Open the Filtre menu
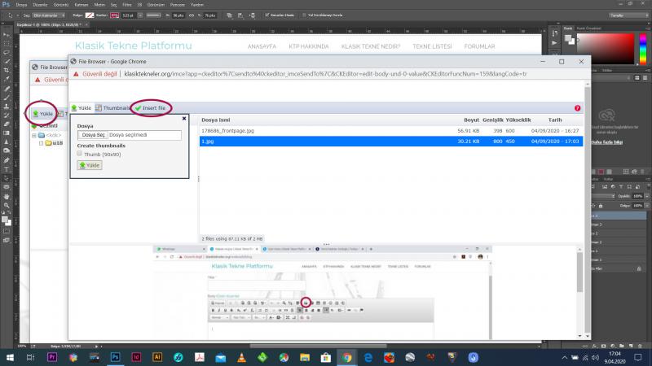 [x=127, y=5]
